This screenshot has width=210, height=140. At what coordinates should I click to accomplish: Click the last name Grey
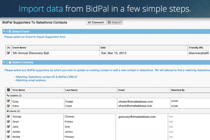[67, 127]
